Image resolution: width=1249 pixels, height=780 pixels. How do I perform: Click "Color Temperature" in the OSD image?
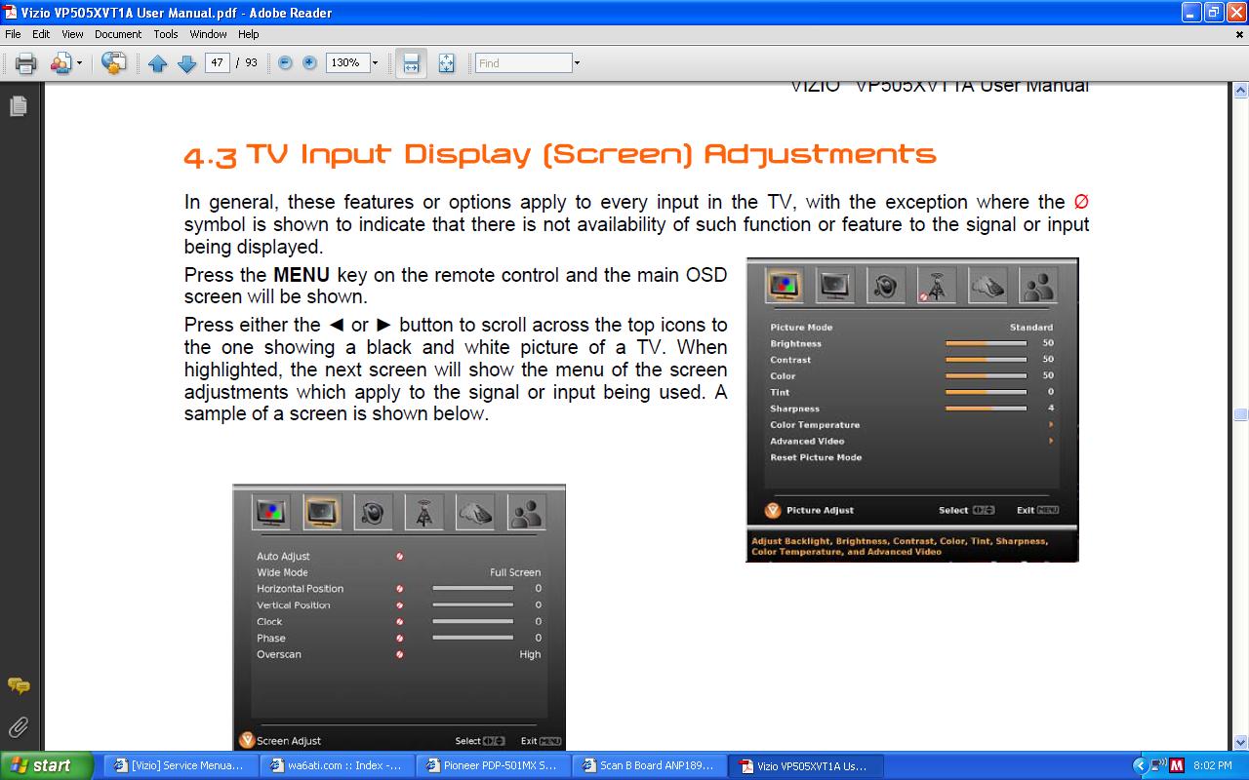(815, 425)
